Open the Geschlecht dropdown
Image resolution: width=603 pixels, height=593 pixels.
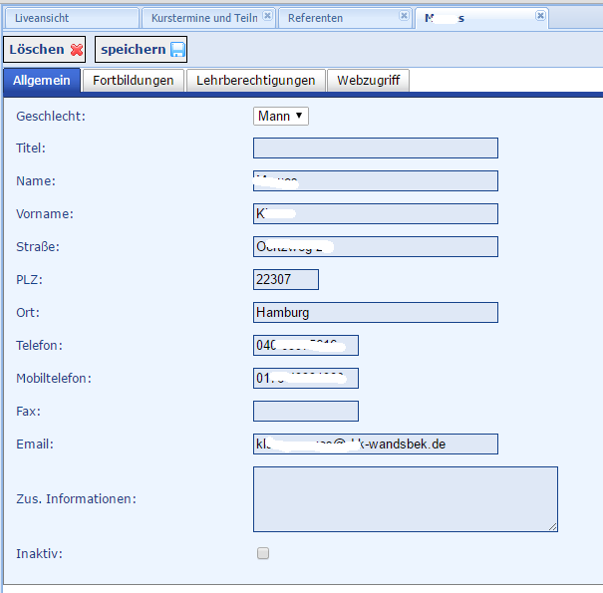281,117
